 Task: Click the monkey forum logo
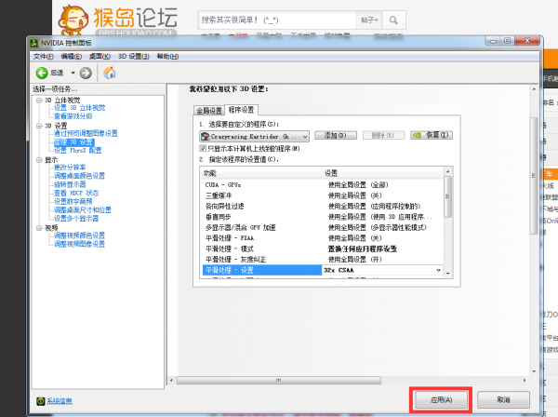(x=73, y=20)
